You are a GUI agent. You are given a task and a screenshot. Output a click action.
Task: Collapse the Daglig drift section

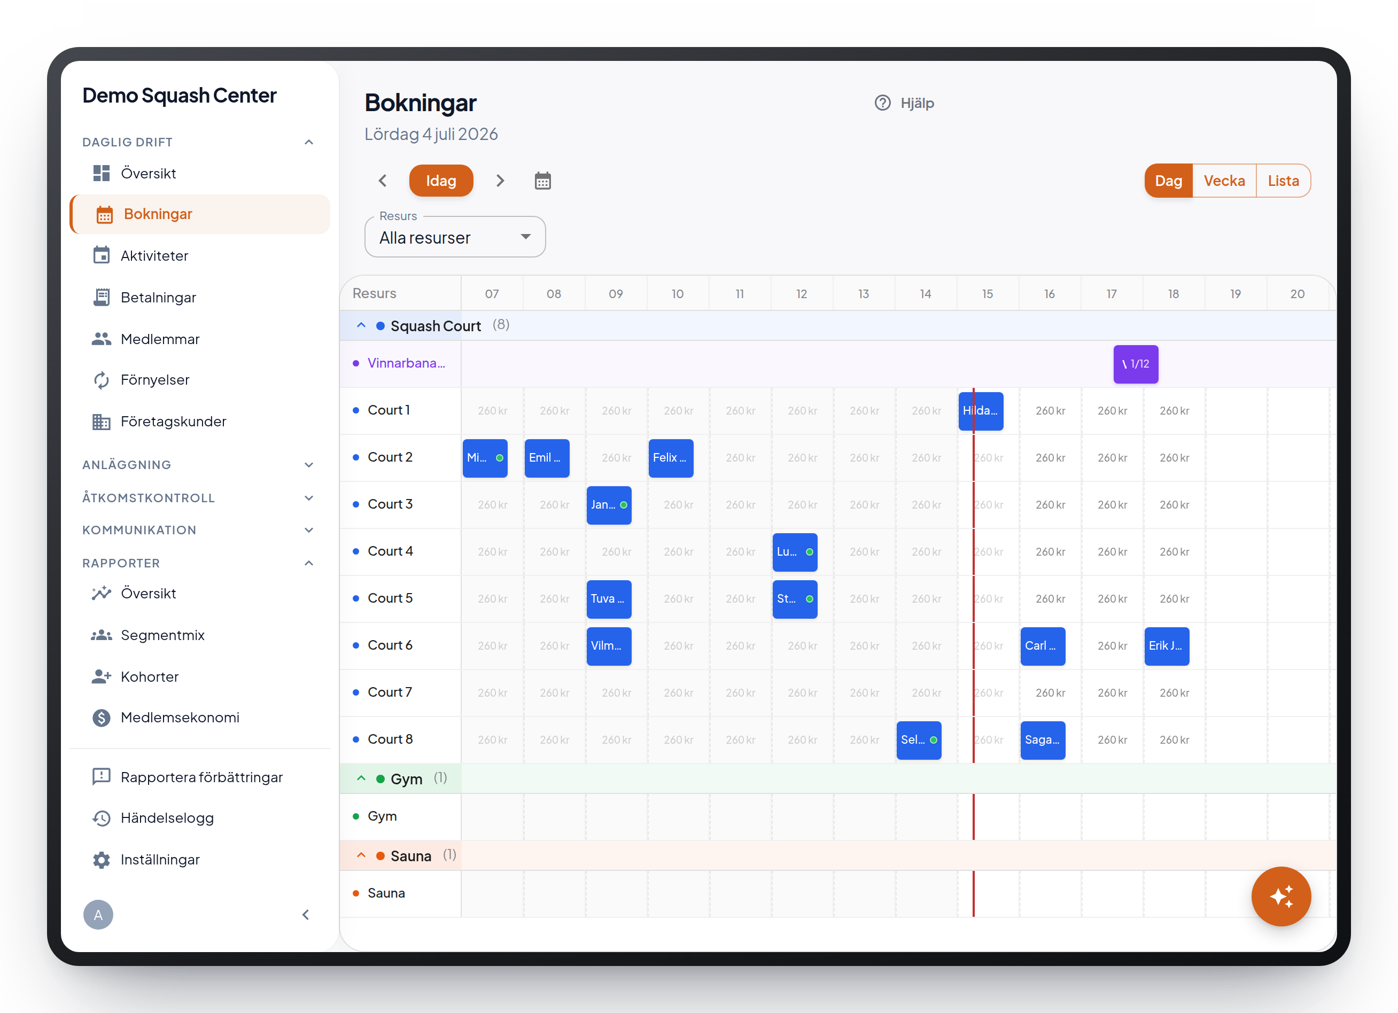309,142
